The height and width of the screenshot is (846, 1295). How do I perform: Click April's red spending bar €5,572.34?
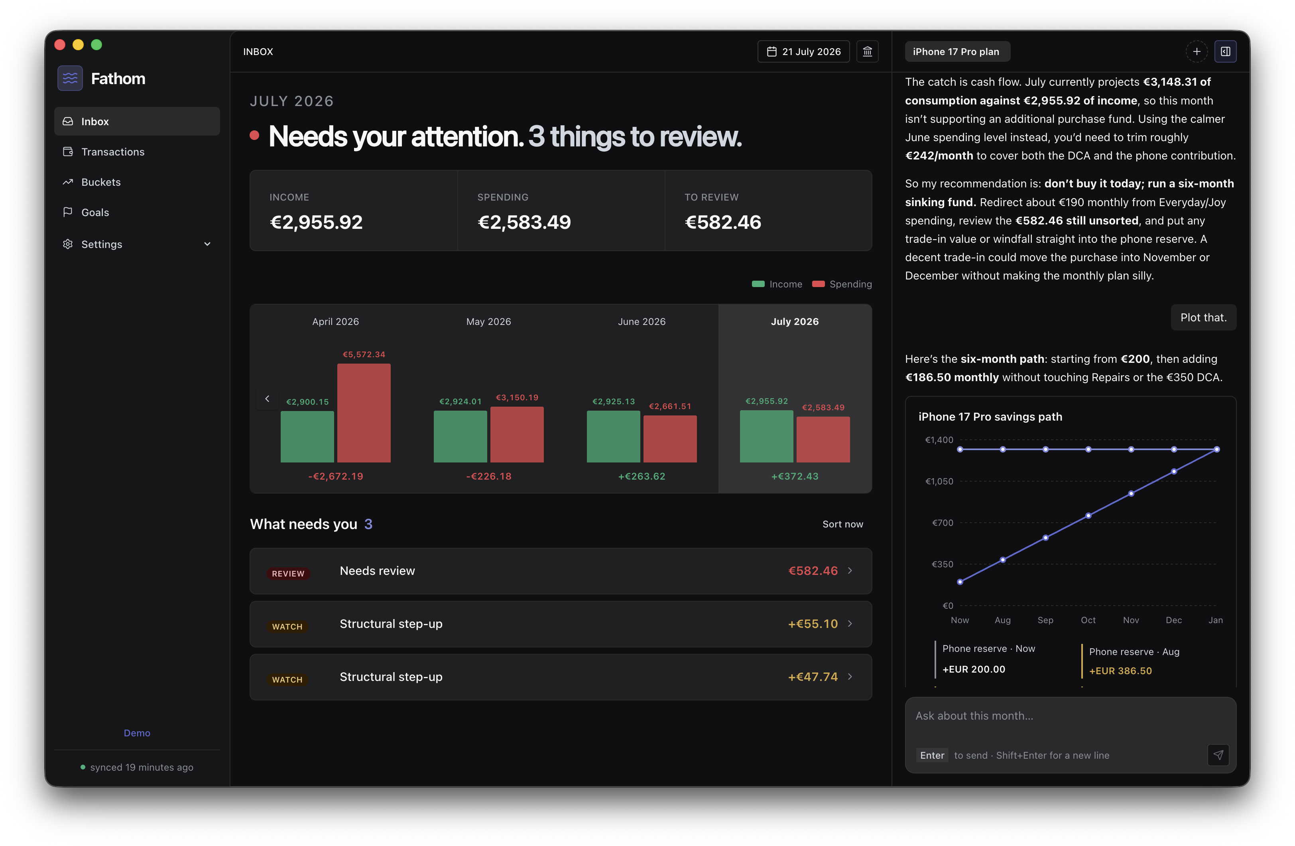pyautogui.click(x=364, y=413)
